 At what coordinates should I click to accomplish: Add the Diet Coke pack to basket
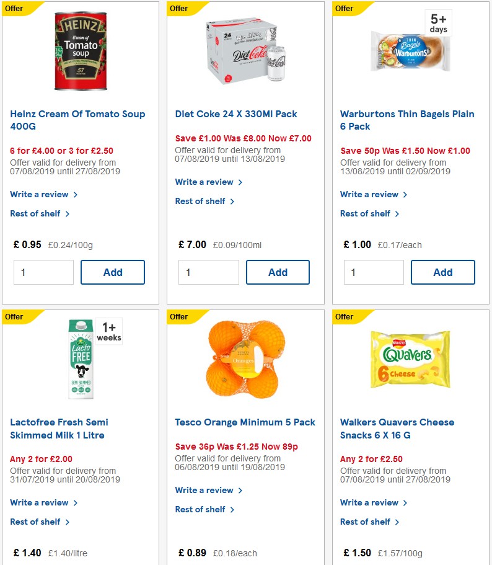[278, 272]
